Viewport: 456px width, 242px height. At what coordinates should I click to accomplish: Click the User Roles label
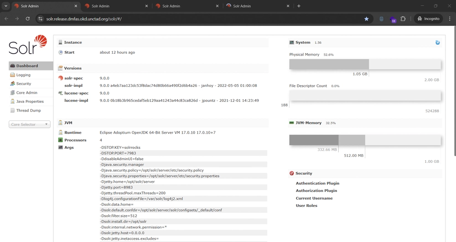[x=306, y=206]
